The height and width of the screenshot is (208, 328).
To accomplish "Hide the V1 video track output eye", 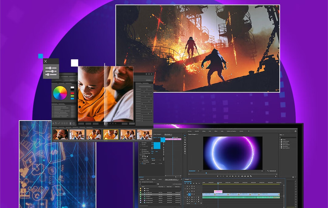I will (x=194, y=194).
